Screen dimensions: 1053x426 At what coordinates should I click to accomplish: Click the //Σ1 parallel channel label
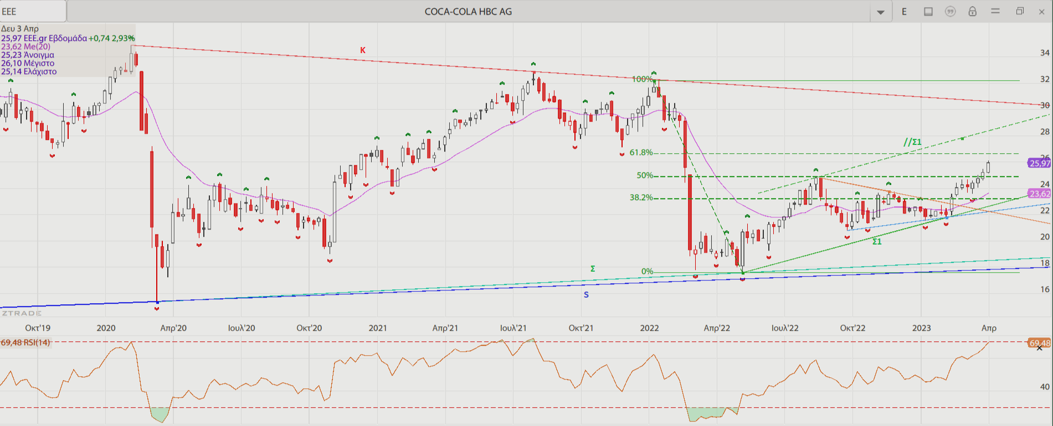(912, 142)
